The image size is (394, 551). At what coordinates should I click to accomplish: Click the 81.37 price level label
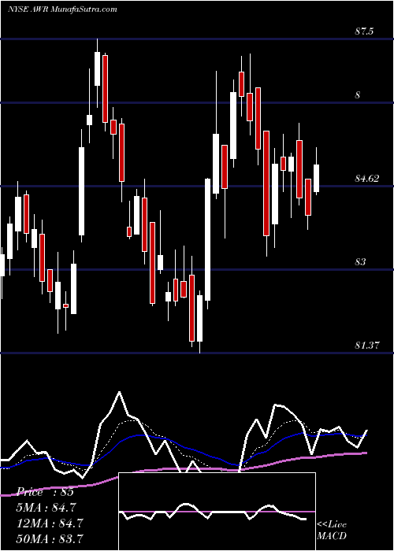(367, 346)
